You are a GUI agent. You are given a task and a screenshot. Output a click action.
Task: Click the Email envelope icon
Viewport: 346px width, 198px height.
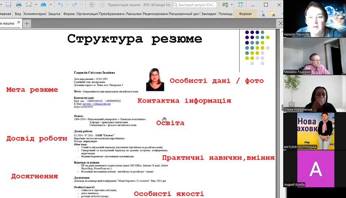tap(29, 5)
